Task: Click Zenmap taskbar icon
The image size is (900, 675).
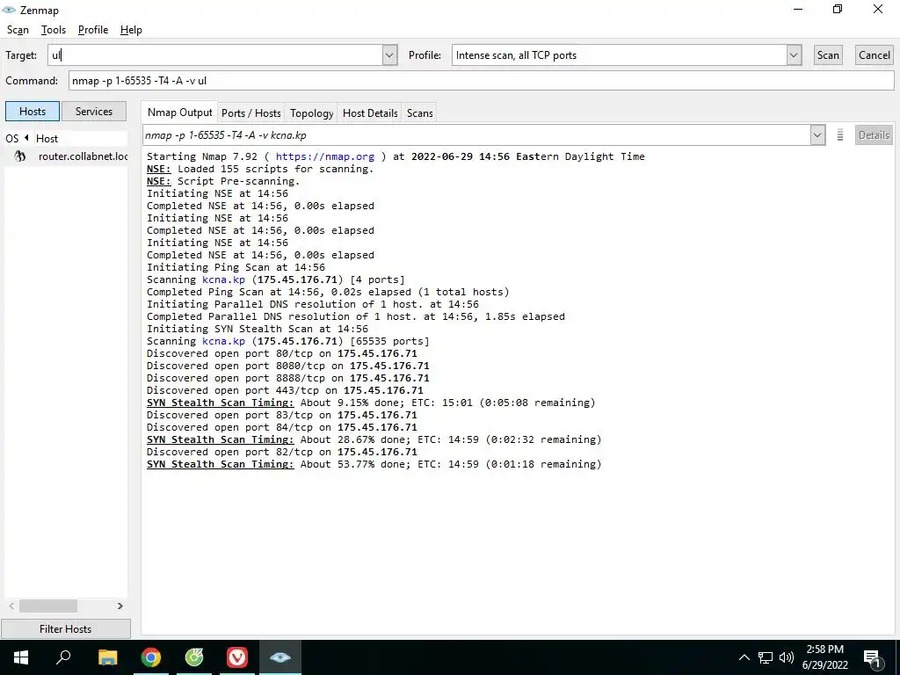Action: coord(280,657)
